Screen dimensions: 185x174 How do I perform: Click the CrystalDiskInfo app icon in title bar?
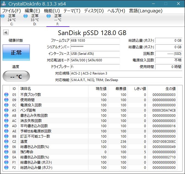[3, 4]
